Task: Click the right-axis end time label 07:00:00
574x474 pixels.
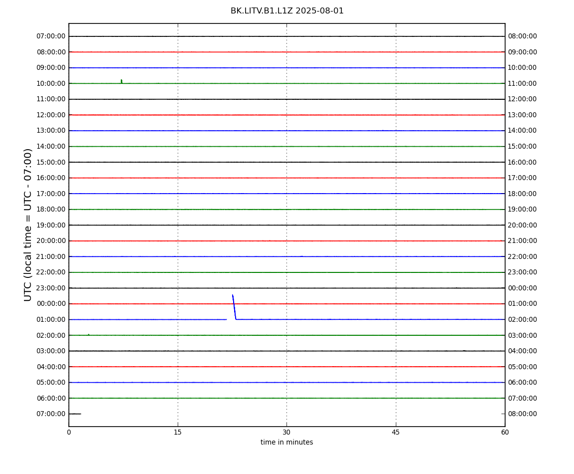Action: tap(523, 398)
